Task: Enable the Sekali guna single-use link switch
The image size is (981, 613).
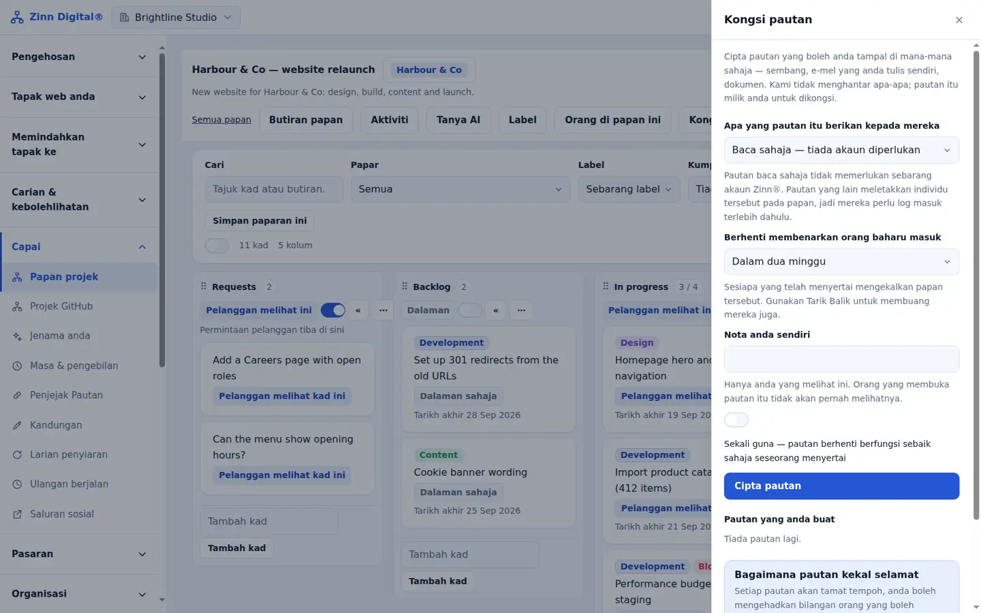Action: point(736,420)
